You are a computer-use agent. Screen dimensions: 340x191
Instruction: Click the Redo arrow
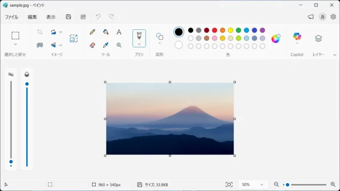coord(111,17)
